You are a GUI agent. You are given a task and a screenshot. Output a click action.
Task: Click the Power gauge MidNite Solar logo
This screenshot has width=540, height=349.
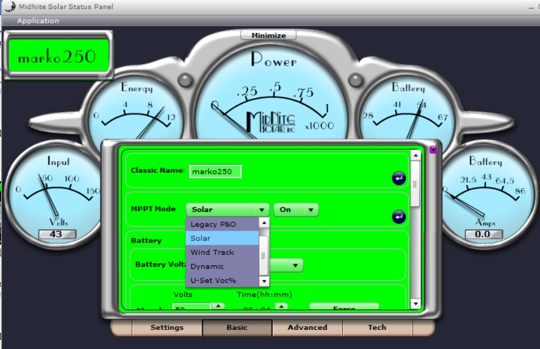pyautogui.click(x=272, y=122)
